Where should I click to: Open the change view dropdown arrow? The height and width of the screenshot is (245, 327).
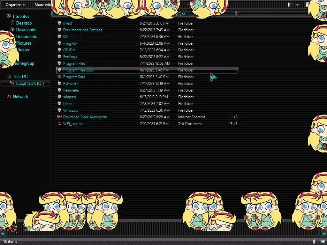click(x=297, y=5)
